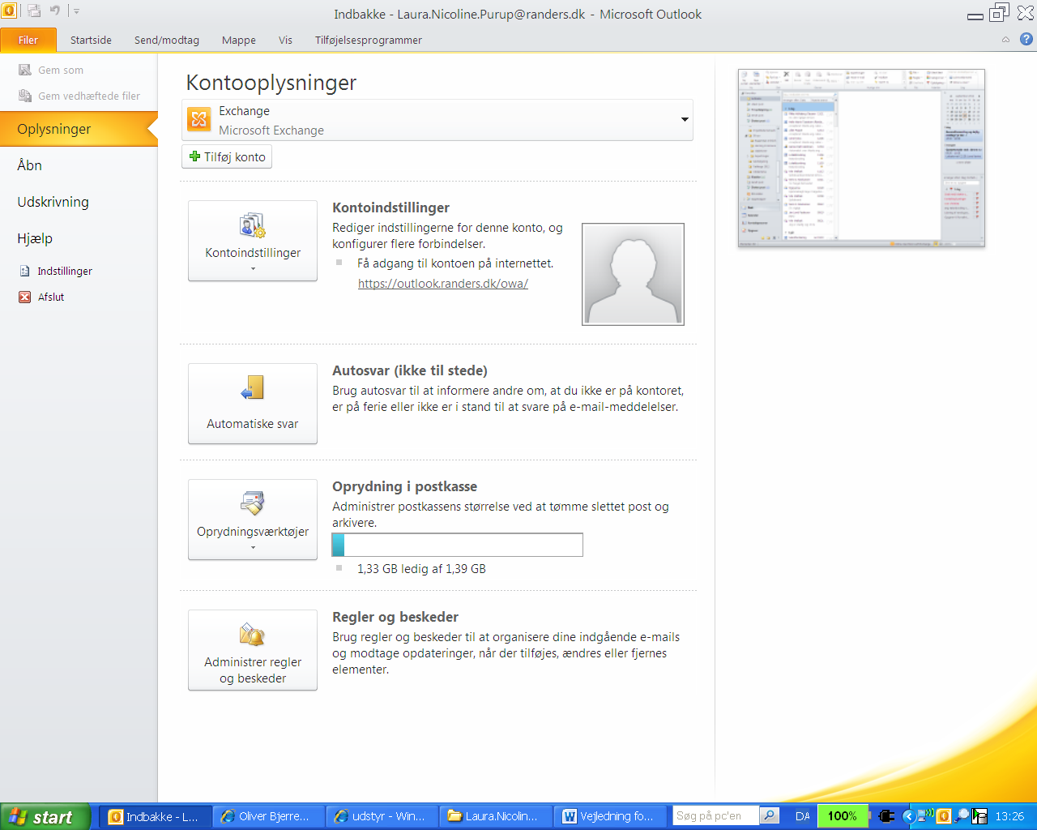The image size is (1037, 830).
Task: Click the Outlook help question mark icon
Action: click(x=1026, y=39)
